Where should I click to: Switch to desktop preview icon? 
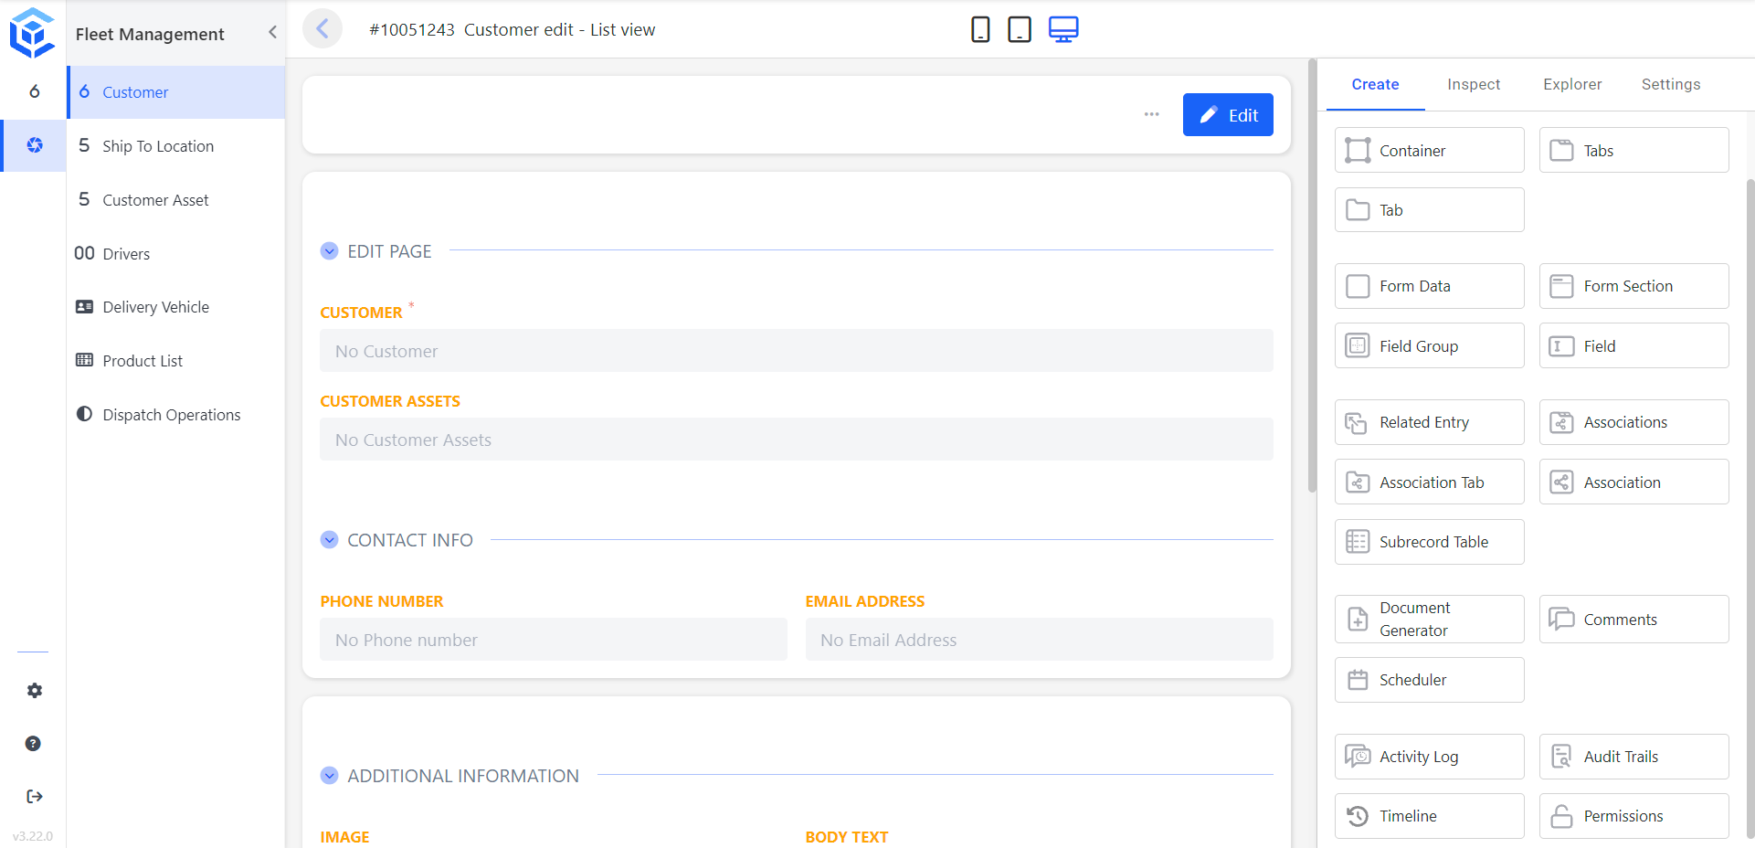(1063, 29)
